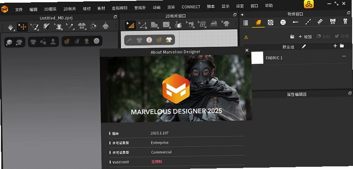Viewport: 353px width, 169px height.
Task: Click the 增加 add button
Action: 305,37
